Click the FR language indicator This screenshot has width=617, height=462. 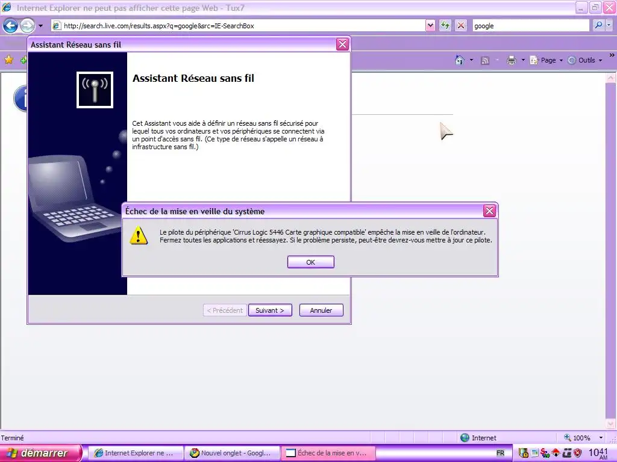pyautogui.click(x=500, y=454)
